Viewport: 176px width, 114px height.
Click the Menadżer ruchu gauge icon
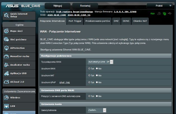pyautogui.click(x=6, y=56)
